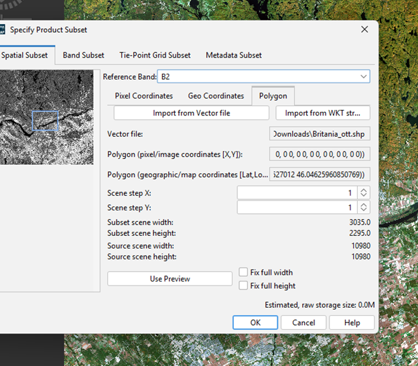Viewport: 418px width, 366px height.
Task: Click Import from Vector file button
Action: [191, 113]
